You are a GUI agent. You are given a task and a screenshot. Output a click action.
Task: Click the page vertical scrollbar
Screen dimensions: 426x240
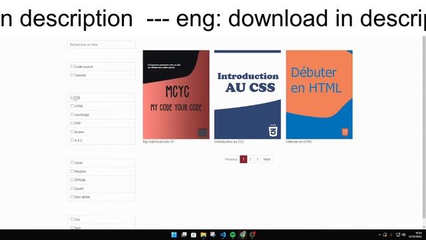click(x=424, y=128)
